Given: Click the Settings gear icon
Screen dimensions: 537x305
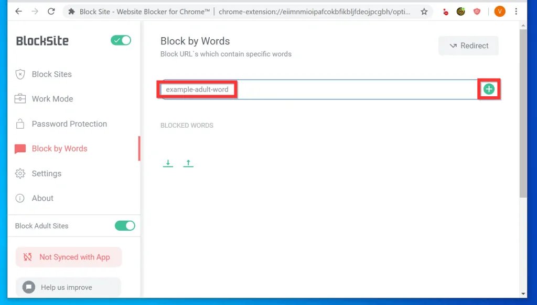Looking at the screenshot, I should coord(20,174).
